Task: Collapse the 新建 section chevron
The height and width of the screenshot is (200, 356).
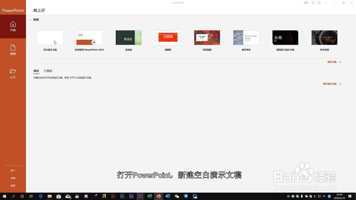Action: click(x=30, y=20)
